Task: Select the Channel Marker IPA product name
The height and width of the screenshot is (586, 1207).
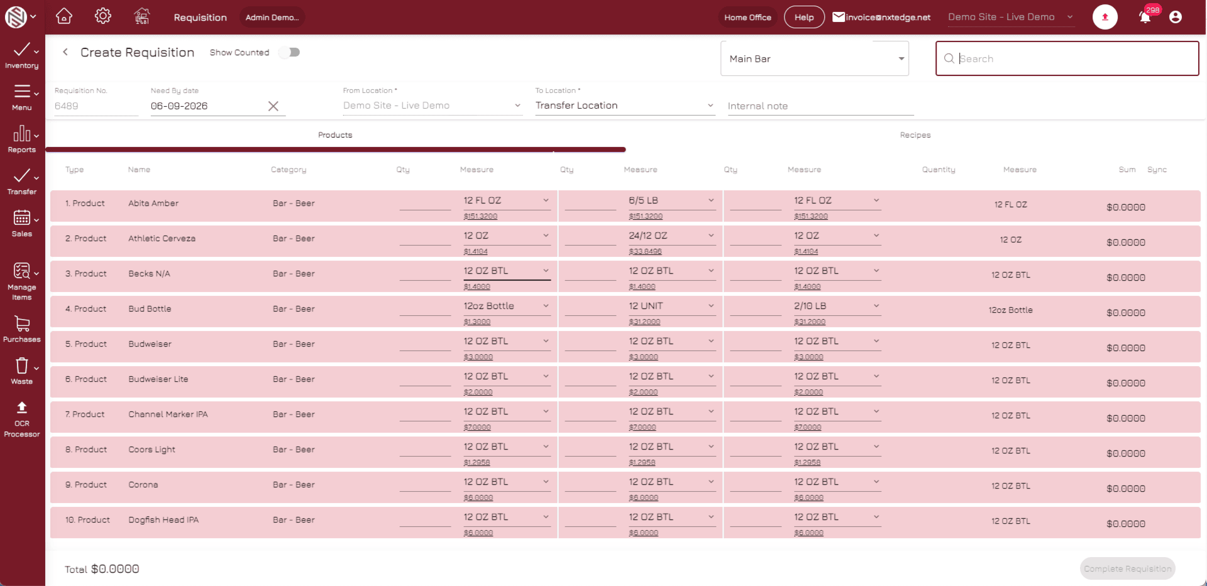Action: [168, 415]
